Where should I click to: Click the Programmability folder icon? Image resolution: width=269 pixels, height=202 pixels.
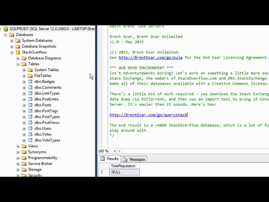24,158
